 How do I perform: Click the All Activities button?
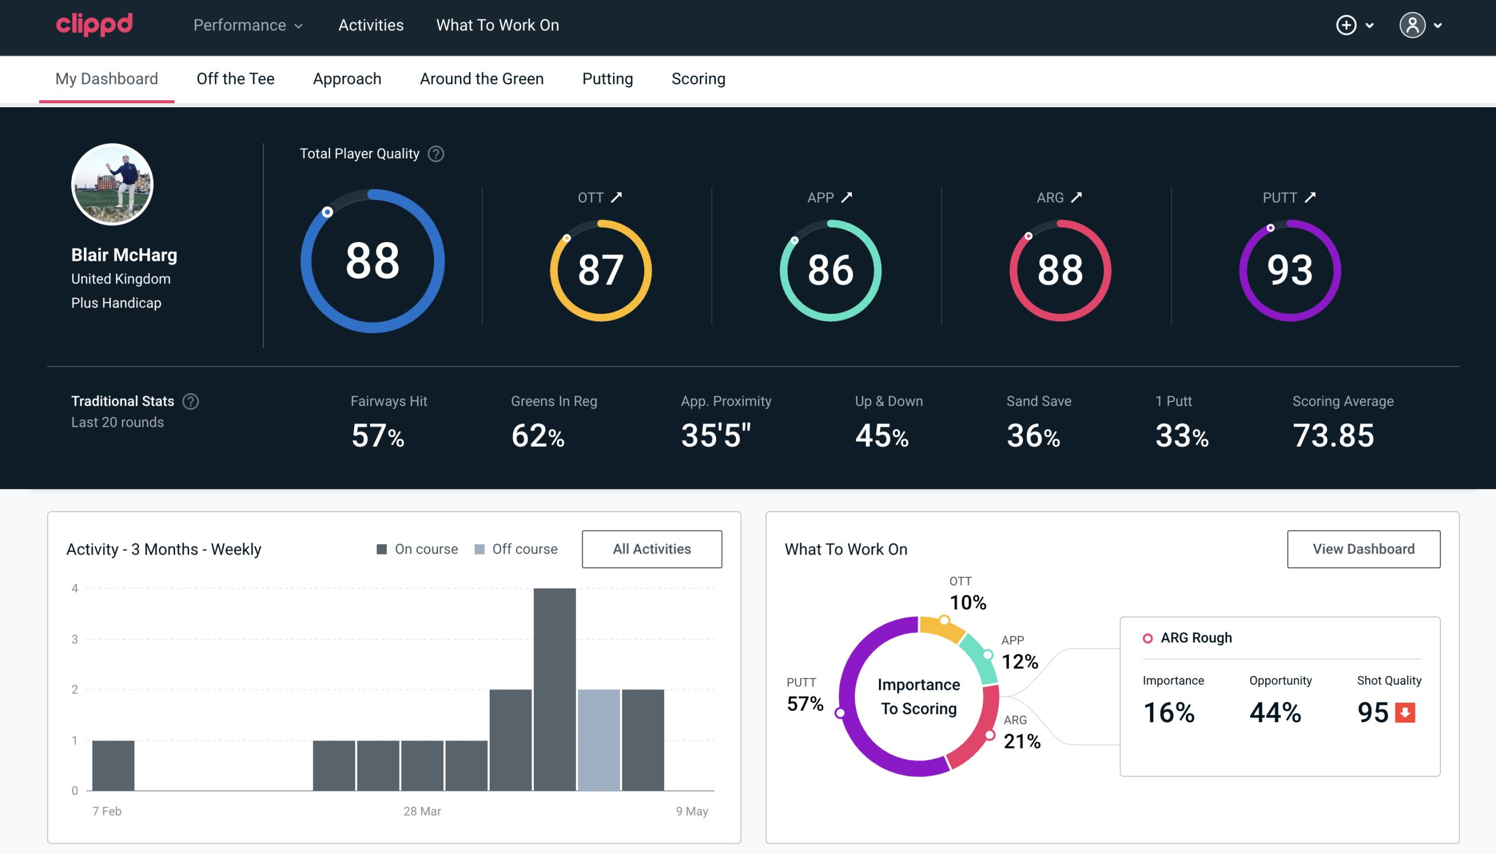pos(652,549)
